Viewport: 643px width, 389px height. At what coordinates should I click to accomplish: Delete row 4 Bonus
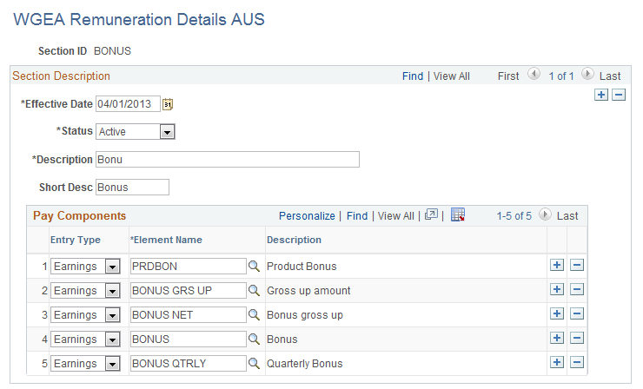(x=577, y=338)
